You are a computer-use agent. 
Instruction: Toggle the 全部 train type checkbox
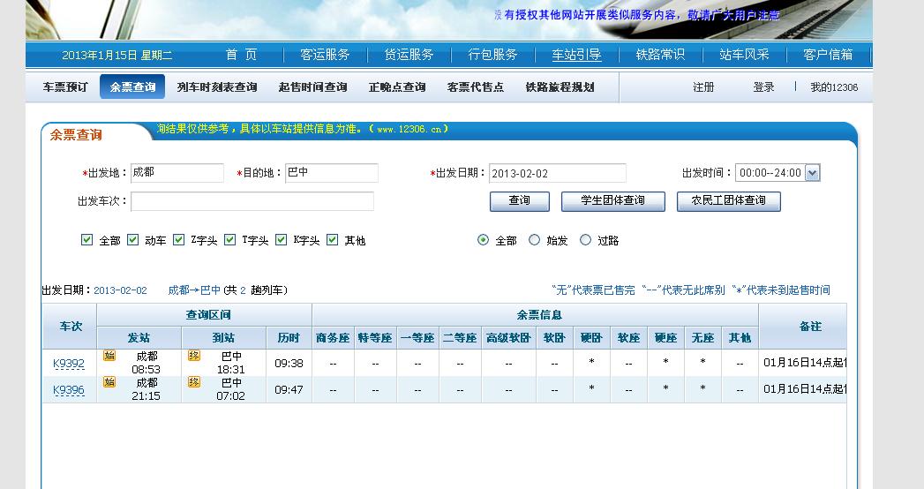(86, 240)
